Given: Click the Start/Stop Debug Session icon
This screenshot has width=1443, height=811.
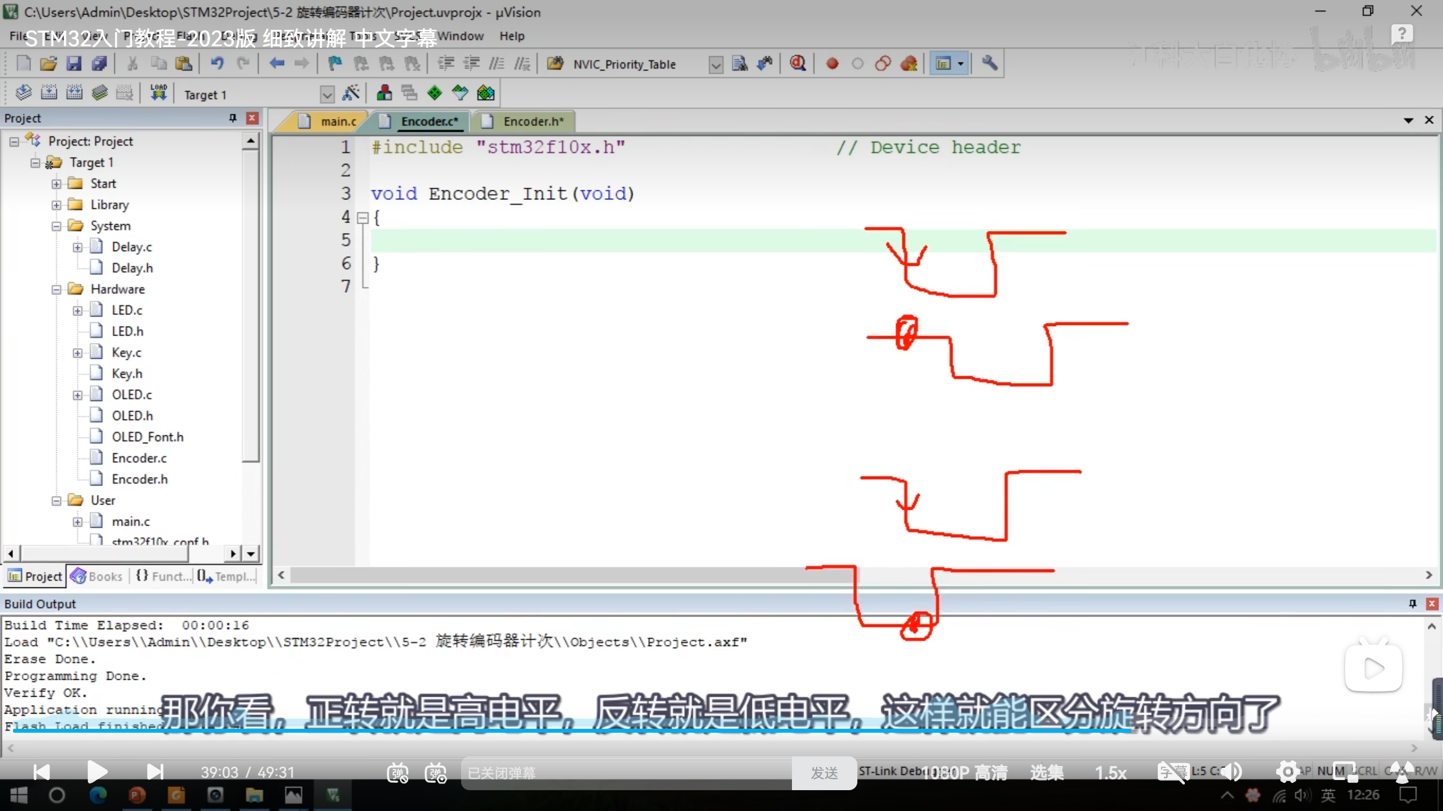Looking at the screenshot, I should point(798,64).
